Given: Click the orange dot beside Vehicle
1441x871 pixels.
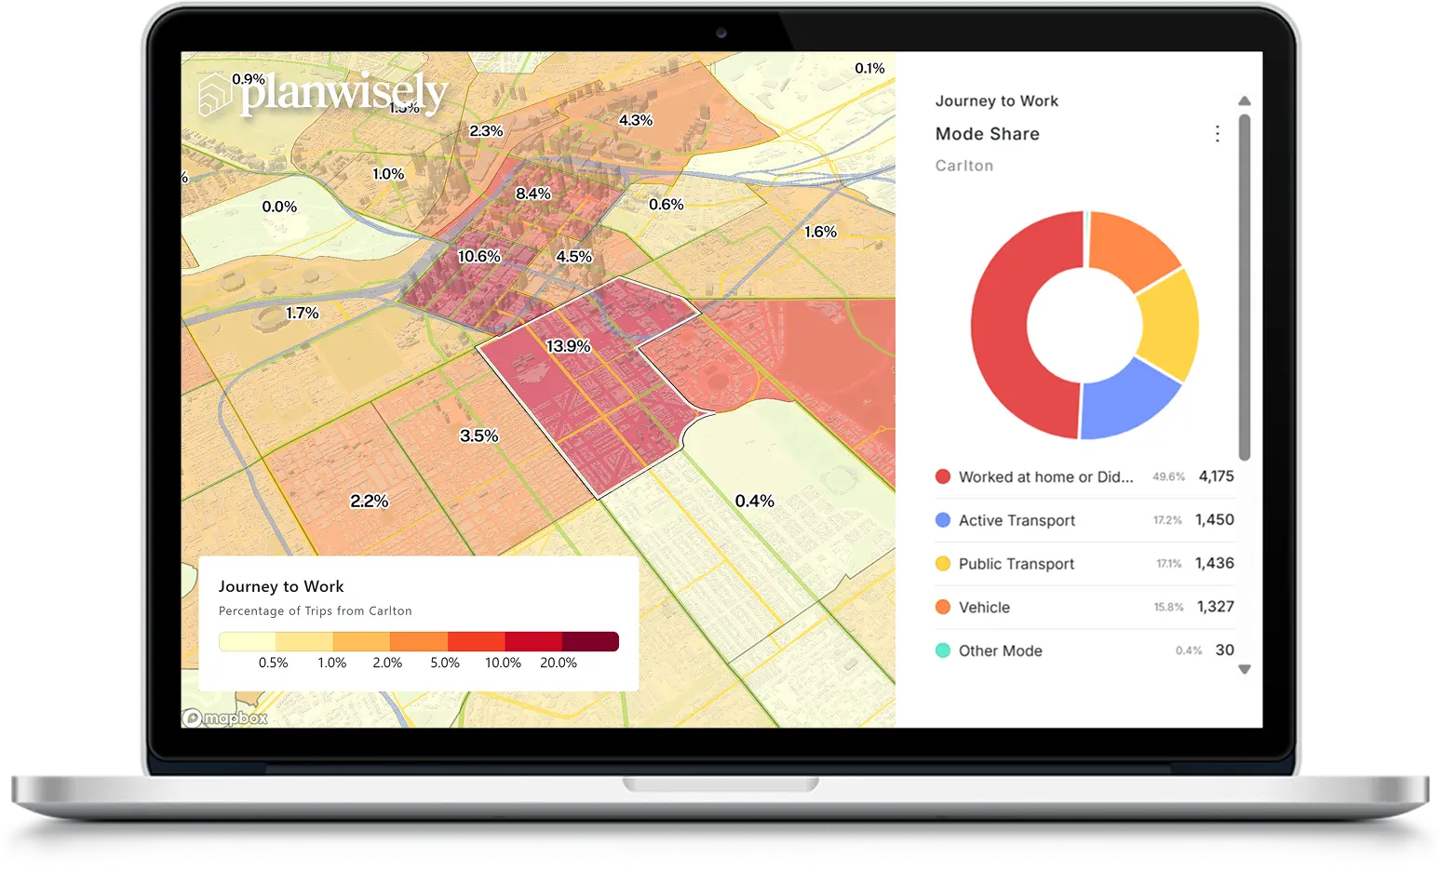Looking at the screenshot, I should pos(943,607).
